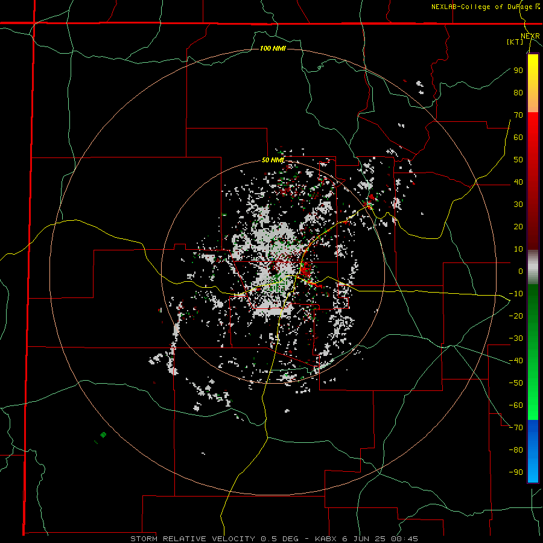Click the positive 40 scale label

pos(518,182)
